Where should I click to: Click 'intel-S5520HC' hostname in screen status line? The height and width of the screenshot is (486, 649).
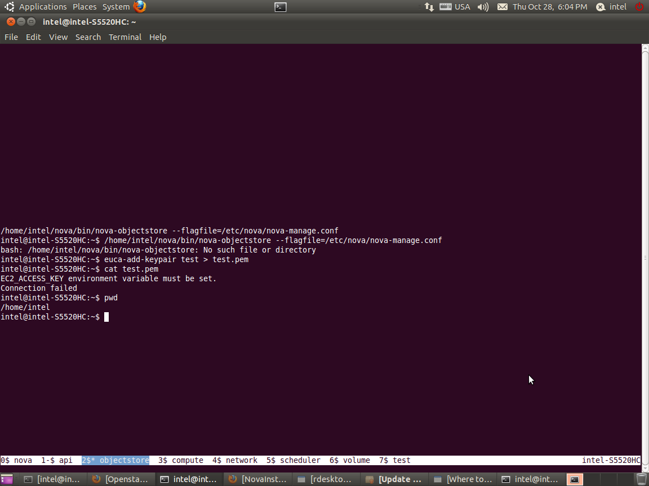(611, 460)
